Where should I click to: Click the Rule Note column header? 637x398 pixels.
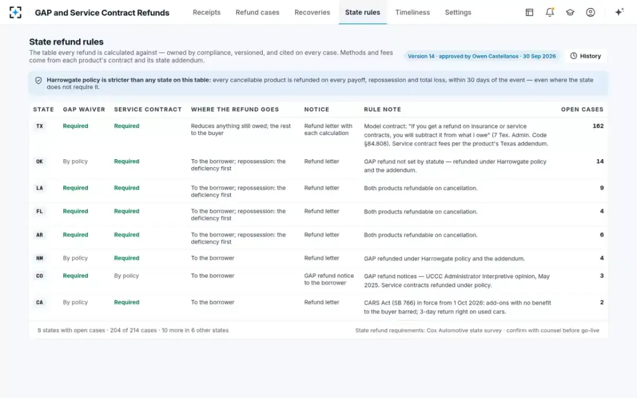pos(382,109)
